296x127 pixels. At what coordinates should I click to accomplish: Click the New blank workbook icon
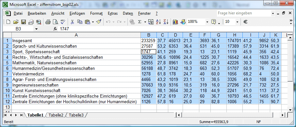pyautogui.click(x=8, y=22)
